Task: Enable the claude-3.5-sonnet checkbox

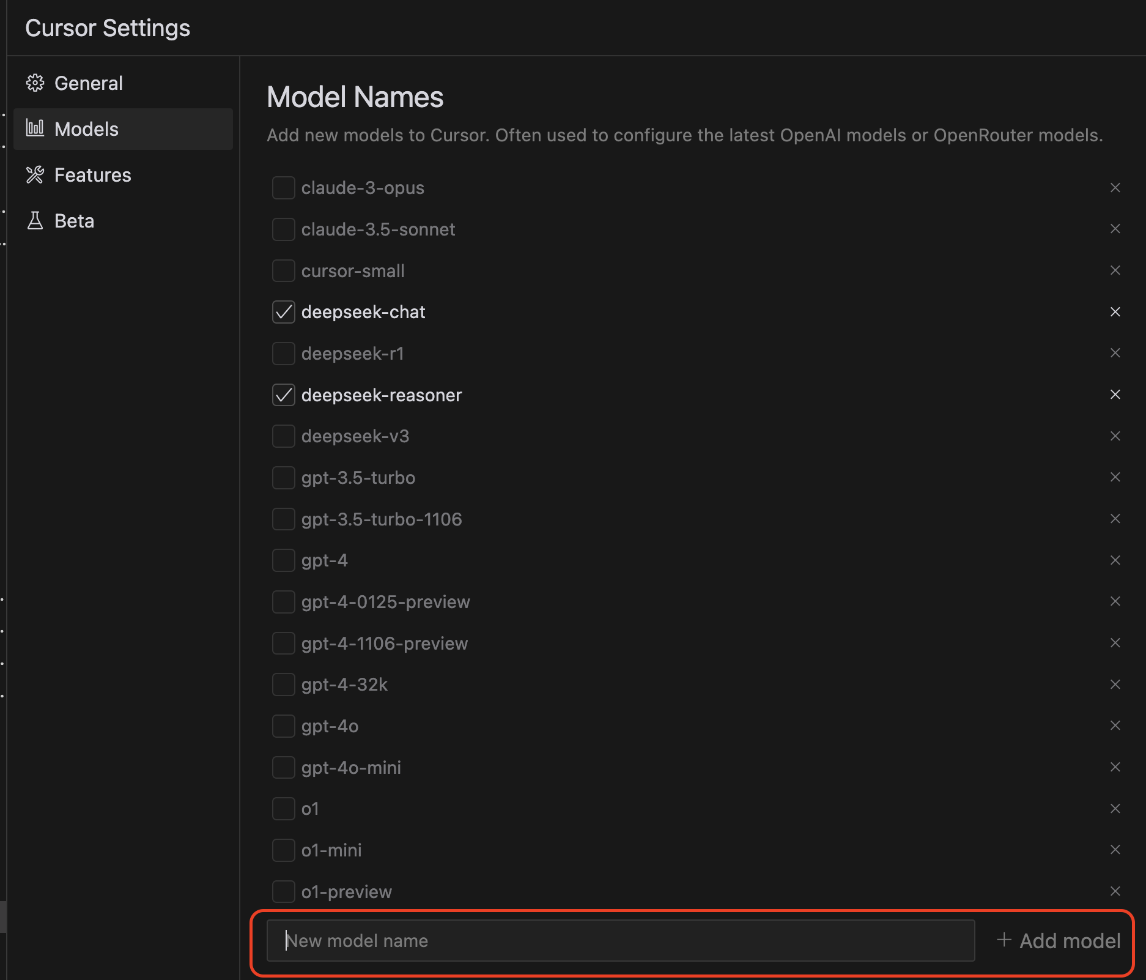Action: point(284,229)
